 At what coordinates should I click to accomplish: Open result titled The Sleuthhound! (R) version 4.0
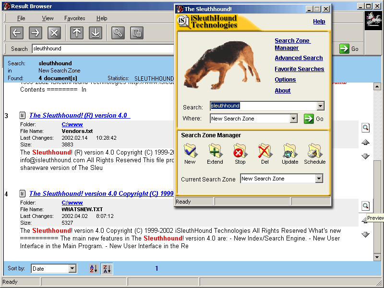point(80,115)
